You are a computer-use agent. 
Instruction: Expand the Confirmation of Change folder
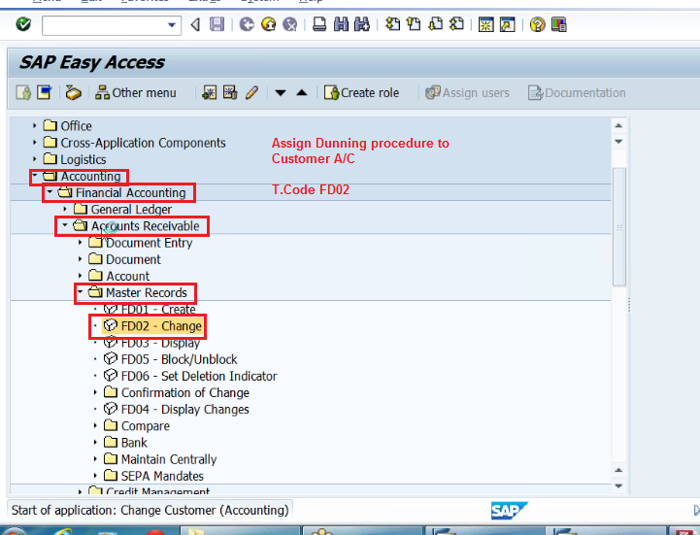click(95, 392)
